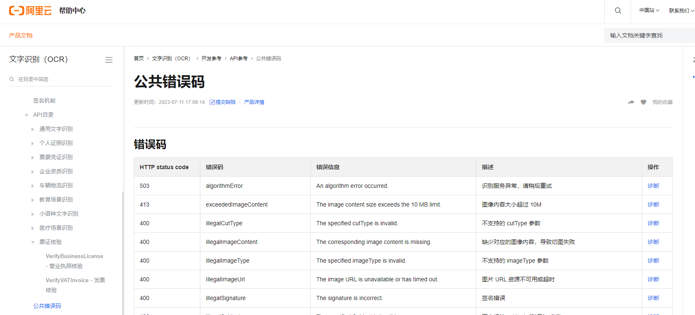Click the heart favorite icon

643,102
